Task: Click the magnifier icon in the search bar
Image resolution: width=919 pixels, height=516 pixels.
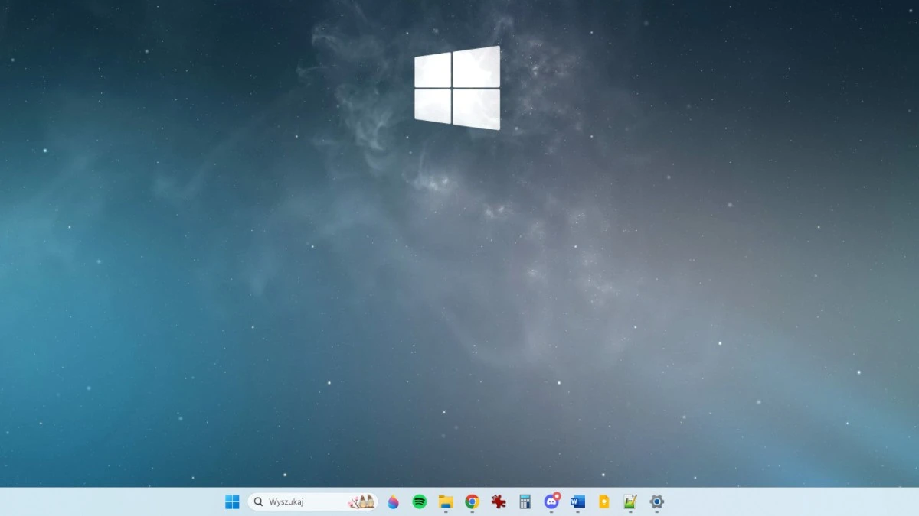Action: coord(259,501)
